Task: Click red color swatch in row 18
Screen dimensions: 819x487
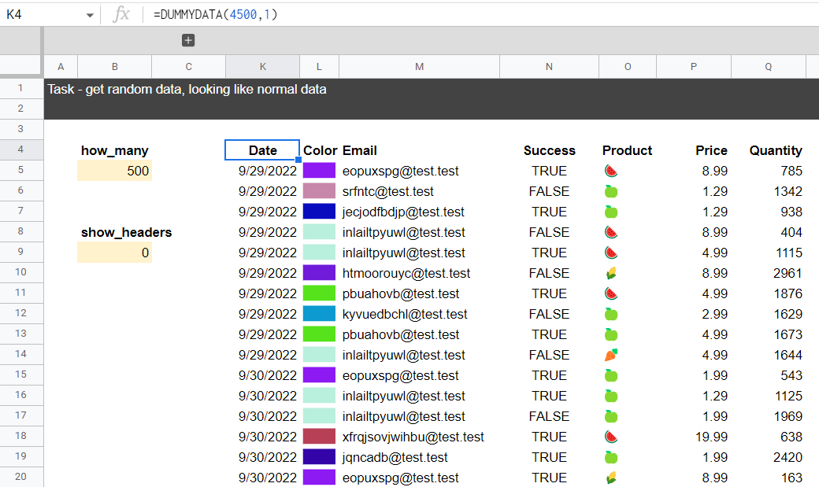Action: click(319, 437)
